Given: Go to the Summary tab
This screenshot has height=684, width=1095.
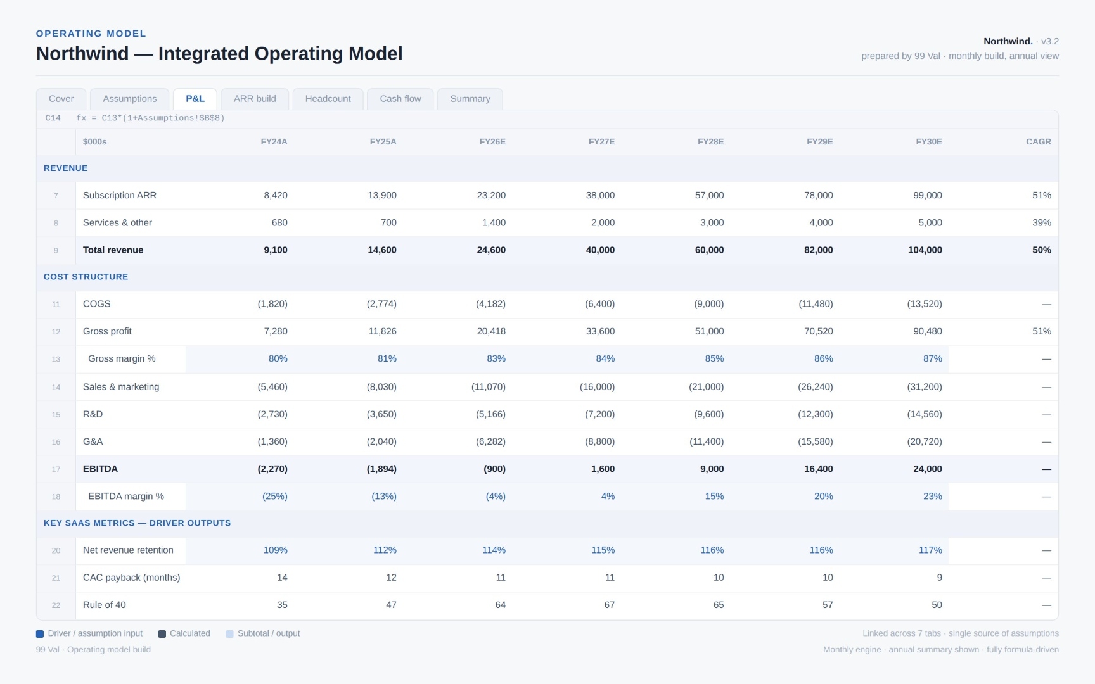Looking at the screenshot, I should pyautogui.click(x=470, y=99).
